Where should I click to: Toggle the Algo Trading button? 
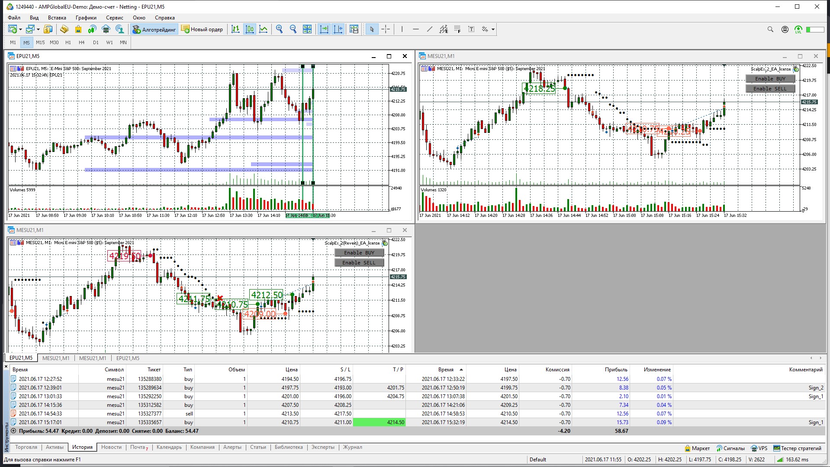tap(154, 29)
